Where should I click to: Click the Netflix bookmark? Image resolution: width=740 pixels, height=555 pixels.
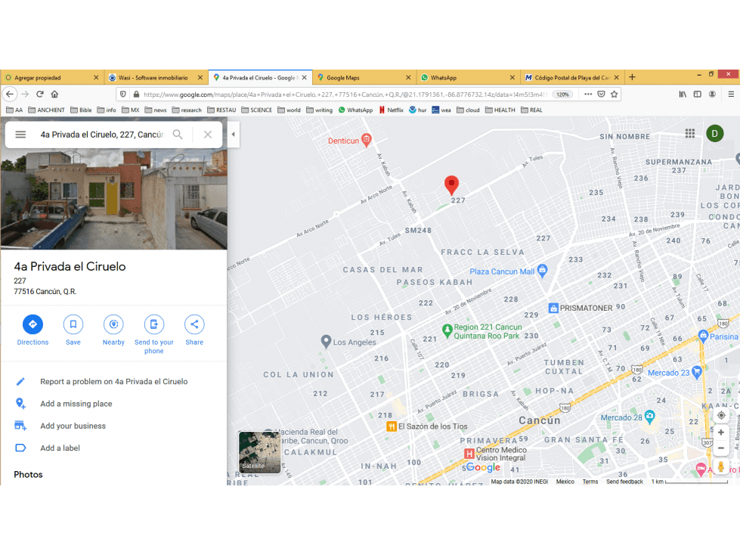point(392,110)
